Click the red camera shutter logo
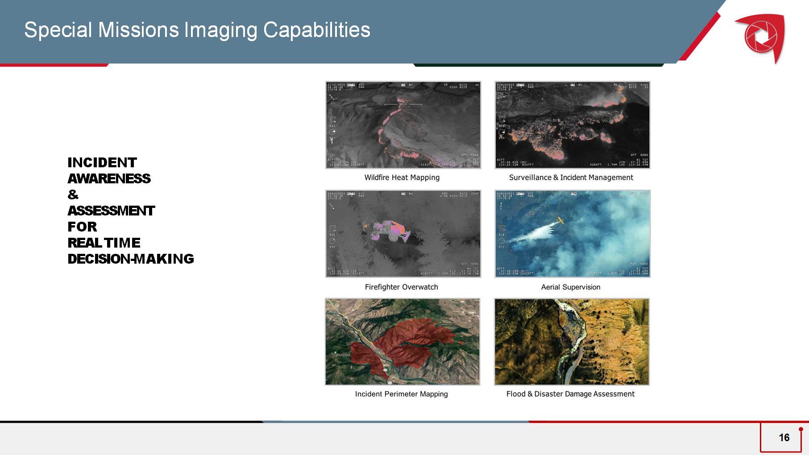Viewport: 809px width, 455px height. [x=761, y=37]
